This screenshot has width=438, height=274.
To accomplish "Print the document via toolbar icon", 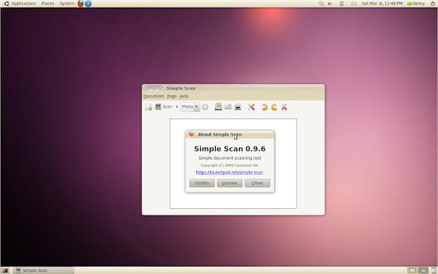I will (x=237, y=107).
